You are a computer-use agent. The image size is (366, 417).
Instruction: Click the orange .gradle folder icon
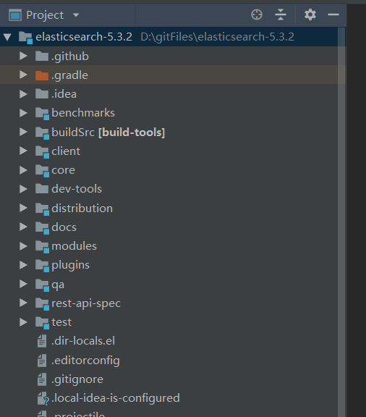[42, 75]
